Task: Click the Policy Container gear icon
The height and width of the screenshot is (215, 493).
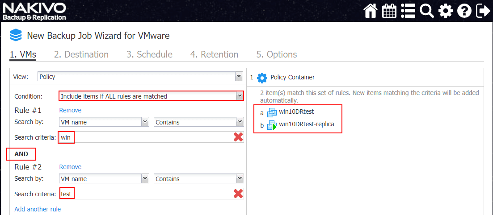Action: (262, 78)
